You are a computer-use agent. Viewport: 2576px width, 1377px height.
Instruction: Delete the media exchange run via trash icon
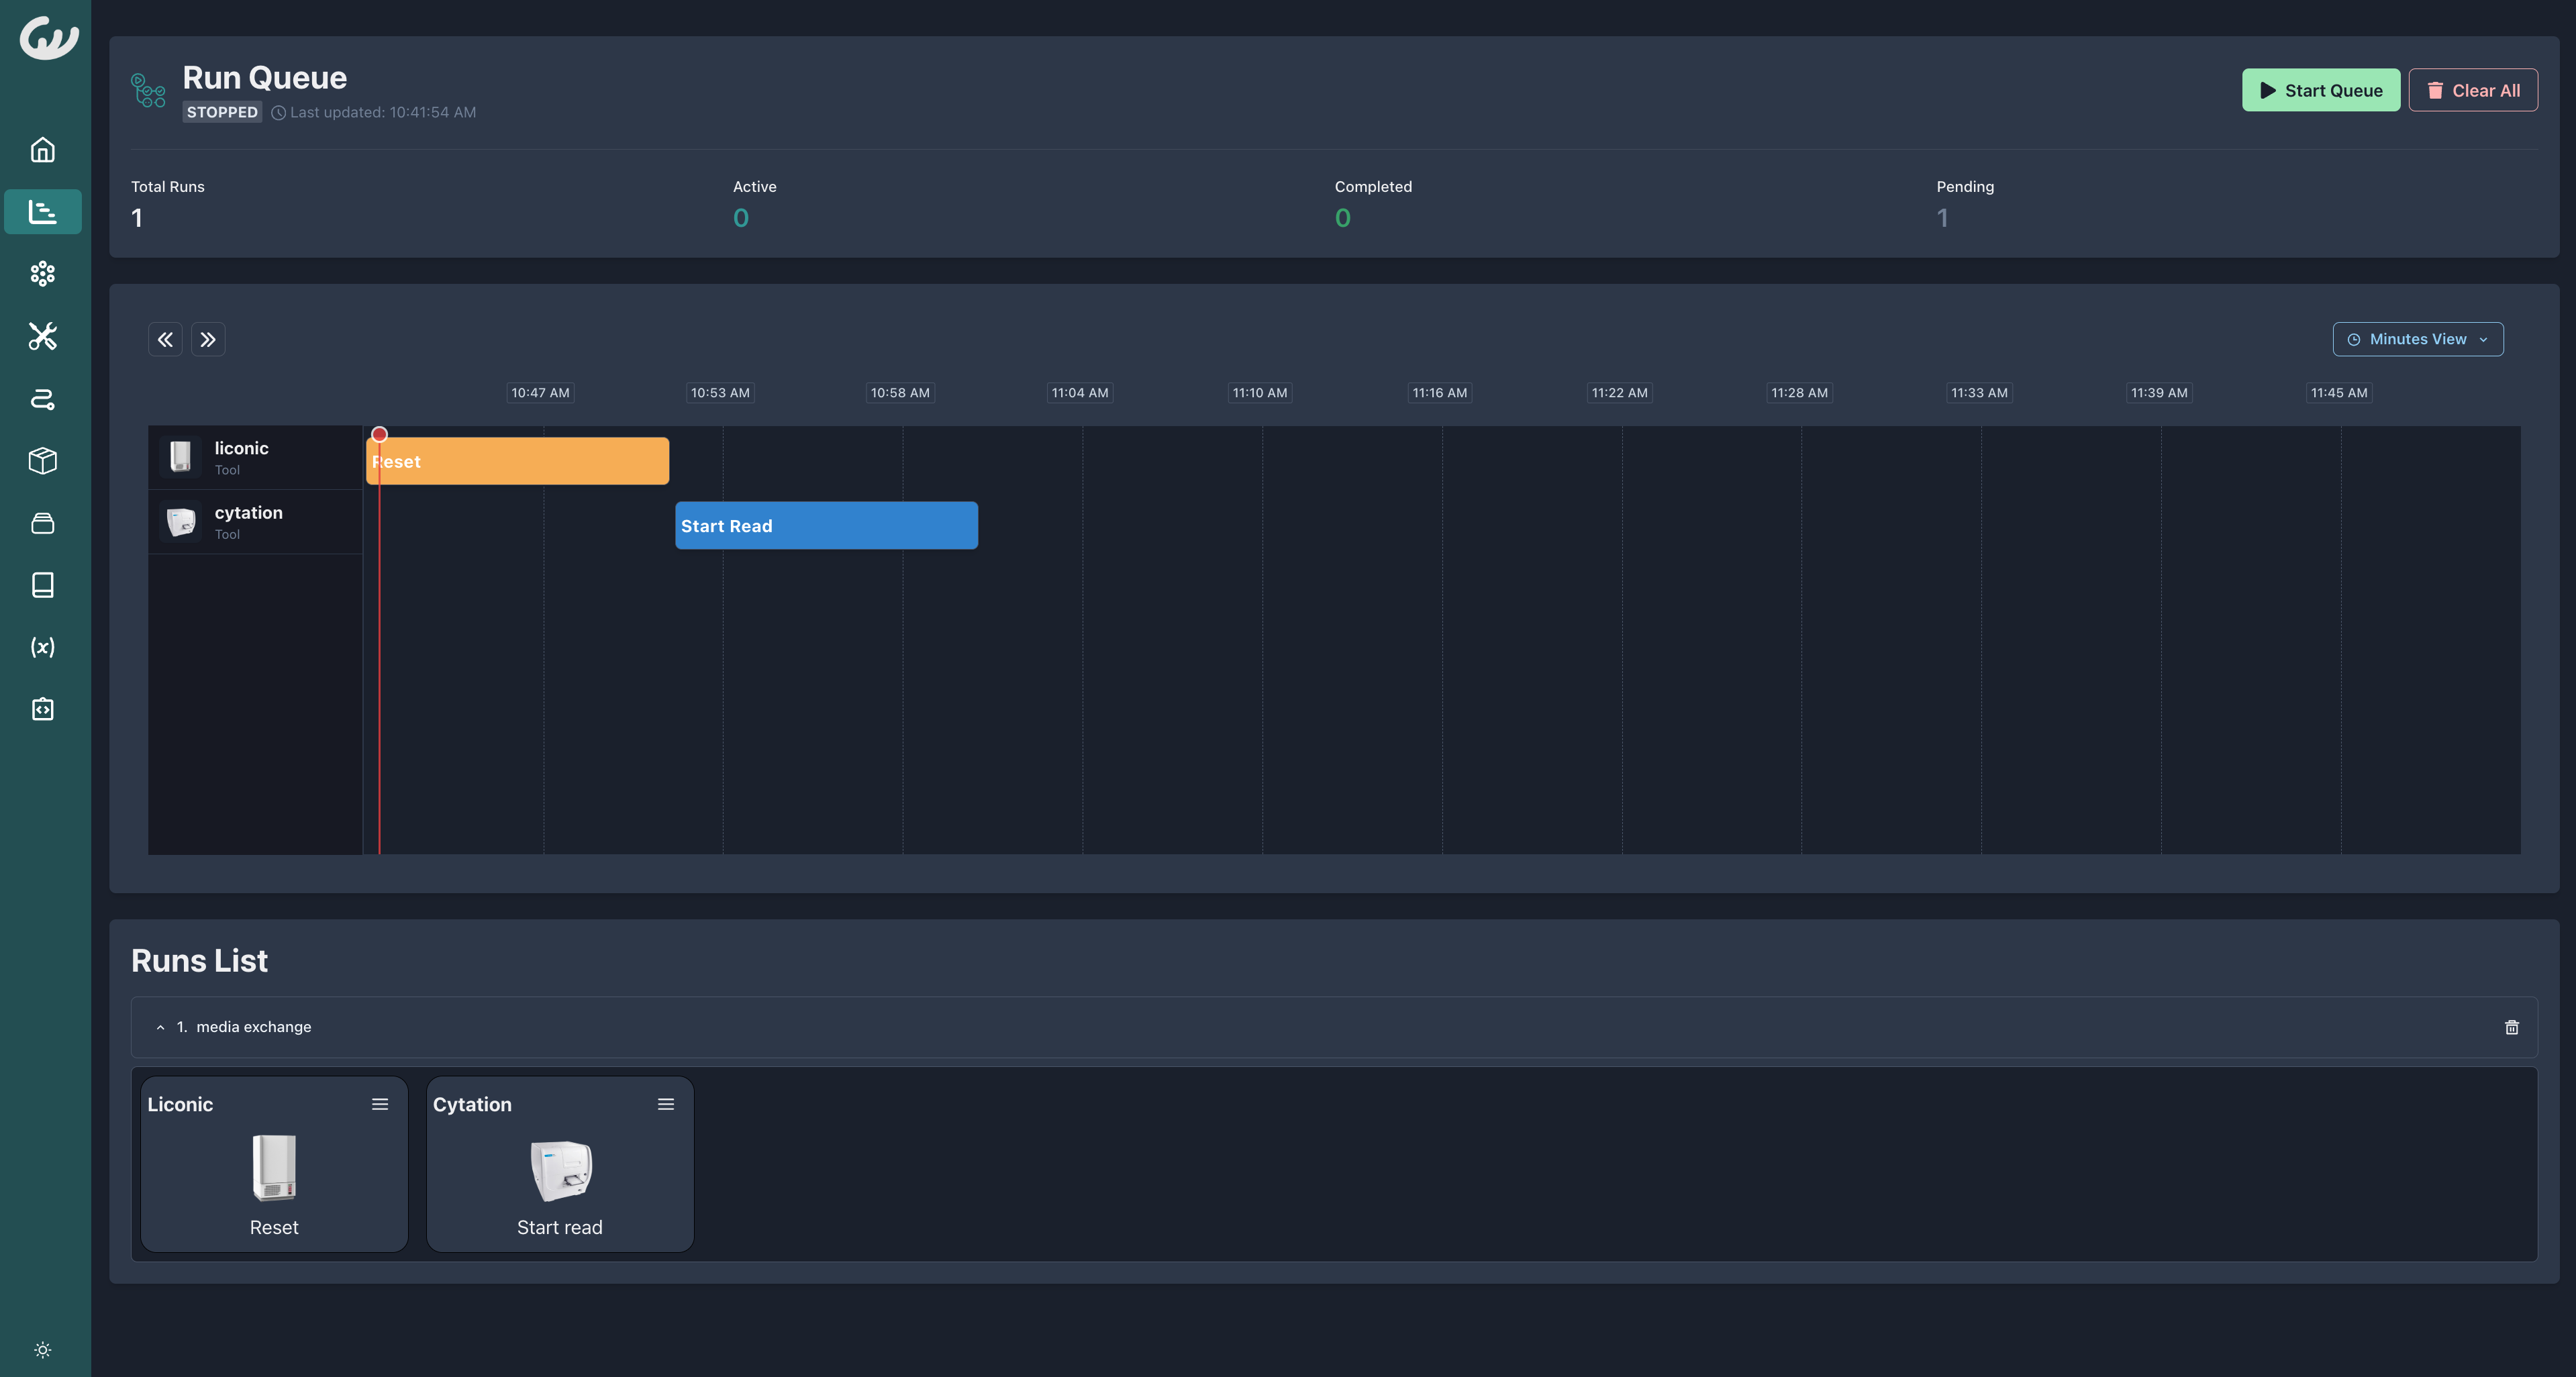tap(2511, 1027)
